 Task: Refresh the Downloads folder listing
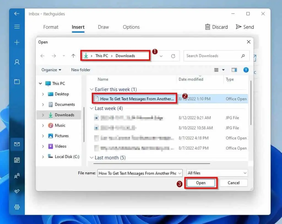pos(173,56)
